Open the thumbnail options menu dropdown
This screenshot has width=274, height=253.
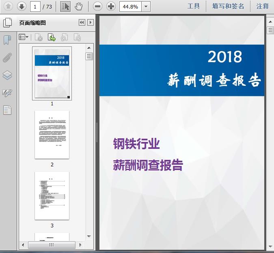click(24, 37)
